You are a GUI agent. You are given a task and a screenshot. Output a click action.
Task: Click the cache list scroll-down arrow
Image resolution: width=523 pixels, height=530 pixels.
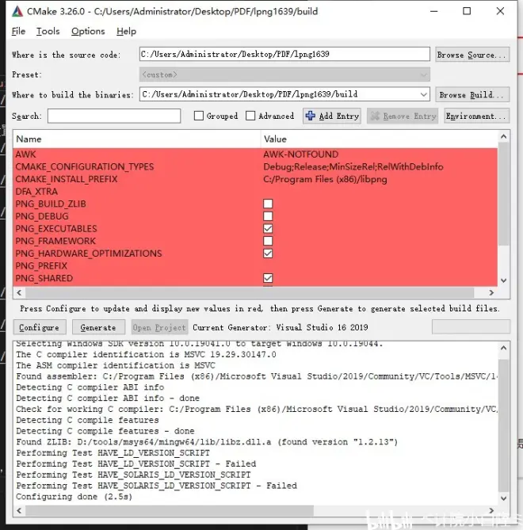(503, 280)
